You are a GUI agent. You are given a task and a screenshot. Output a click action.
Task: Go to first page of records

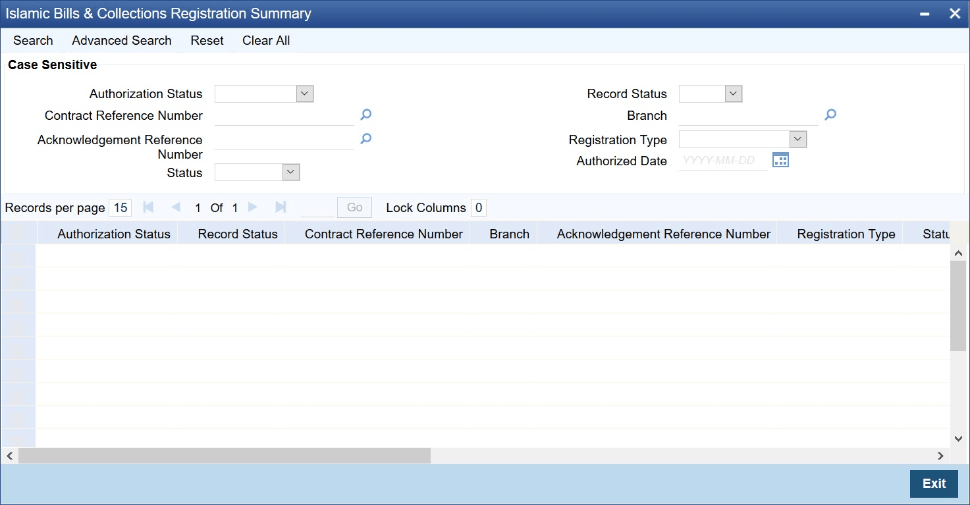click(148, 207)
